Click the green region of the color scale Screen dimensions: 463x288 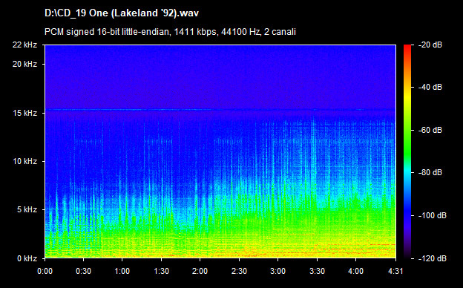pyautogui.click(x=407, y=142)
